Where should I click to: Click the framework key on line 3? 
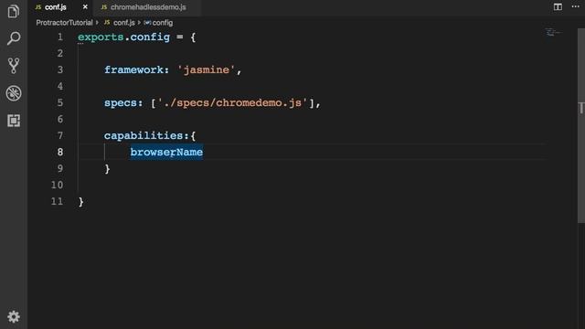[133, 69]
